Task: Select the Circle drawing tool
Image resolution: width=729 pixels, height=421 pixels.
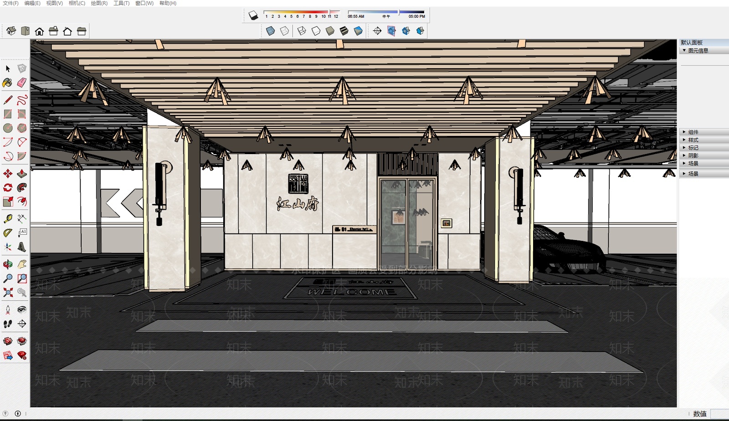Action: [x=8, y=128]
